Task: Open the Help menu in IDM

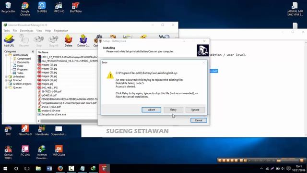Action: click(48, 31)
